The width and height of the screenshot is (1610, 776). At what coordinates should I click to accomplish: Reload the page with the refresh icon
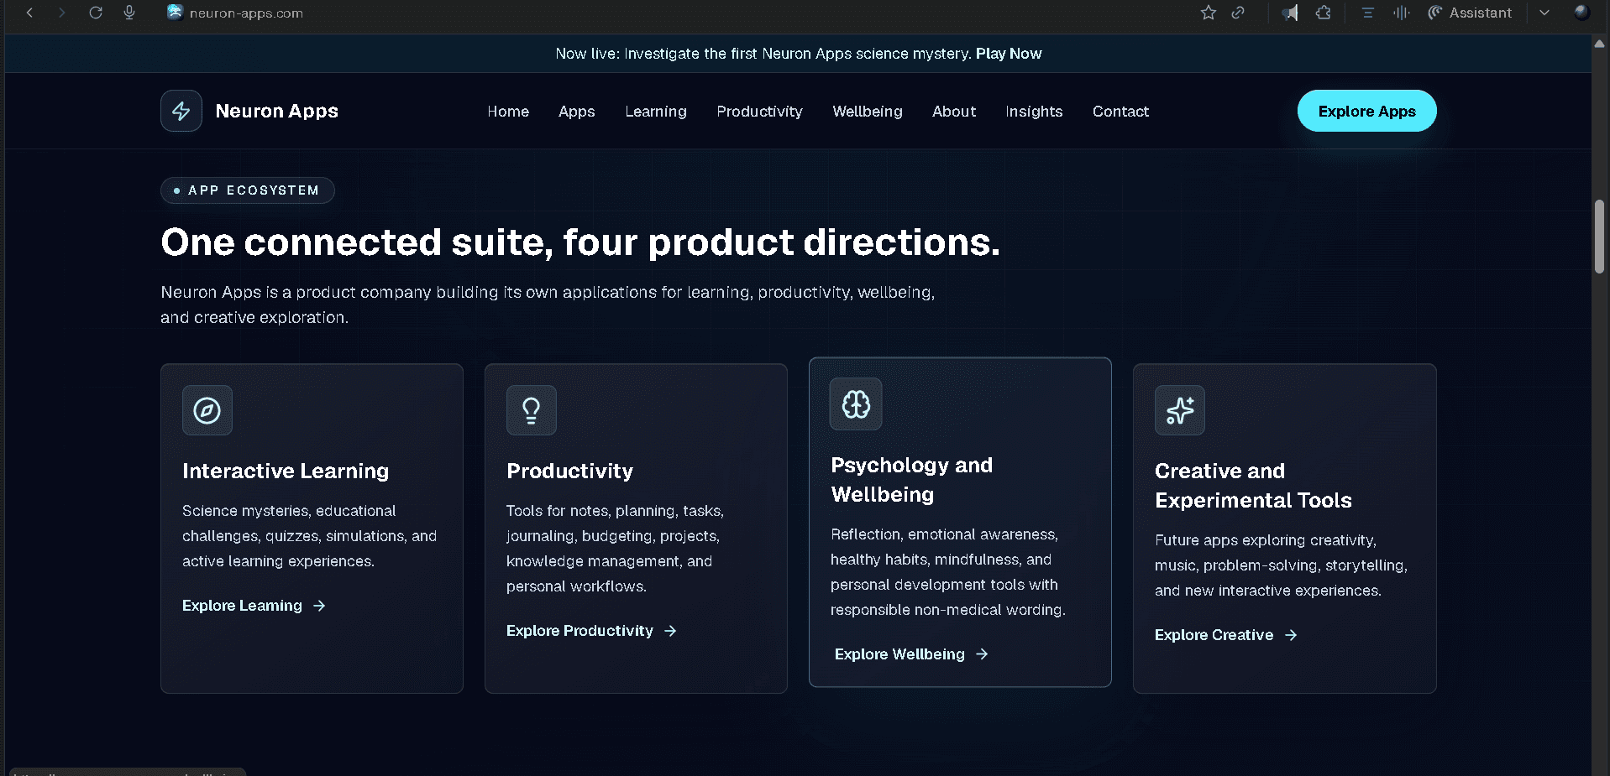pos(96,13)
